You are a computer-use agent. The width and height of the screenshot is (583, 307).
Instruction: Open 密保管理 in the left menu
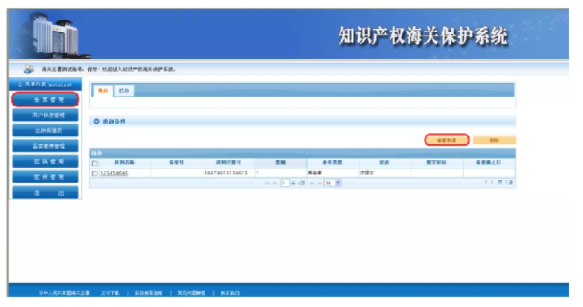[45, 177]
